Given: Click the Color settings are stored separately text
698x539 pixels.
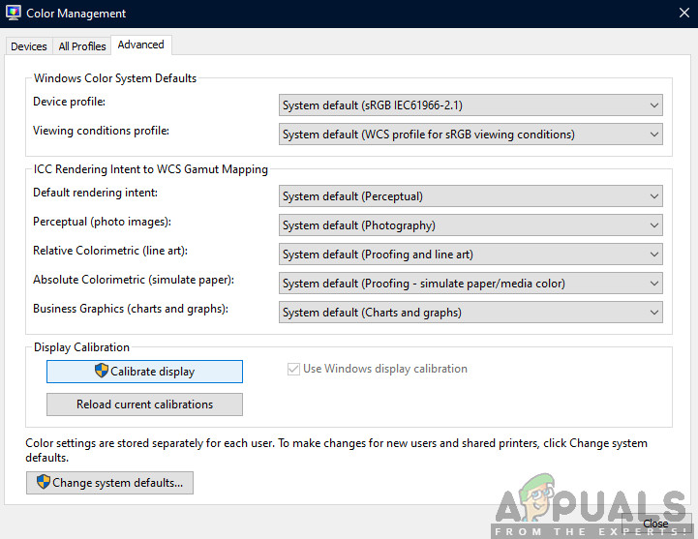Looking at the screenshot, I should 337,450.
